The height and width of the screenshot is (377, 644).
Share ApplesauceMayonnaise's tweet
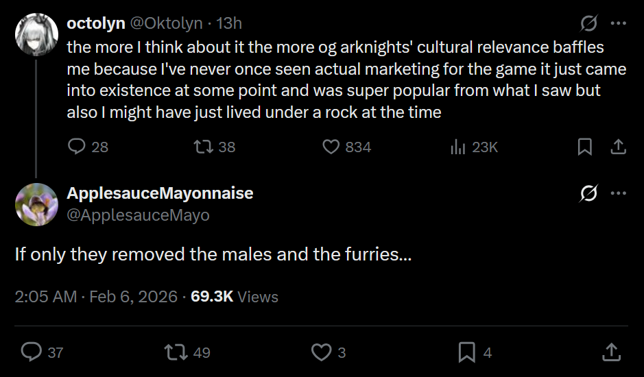pyautogui.click(x=611, y=352)
